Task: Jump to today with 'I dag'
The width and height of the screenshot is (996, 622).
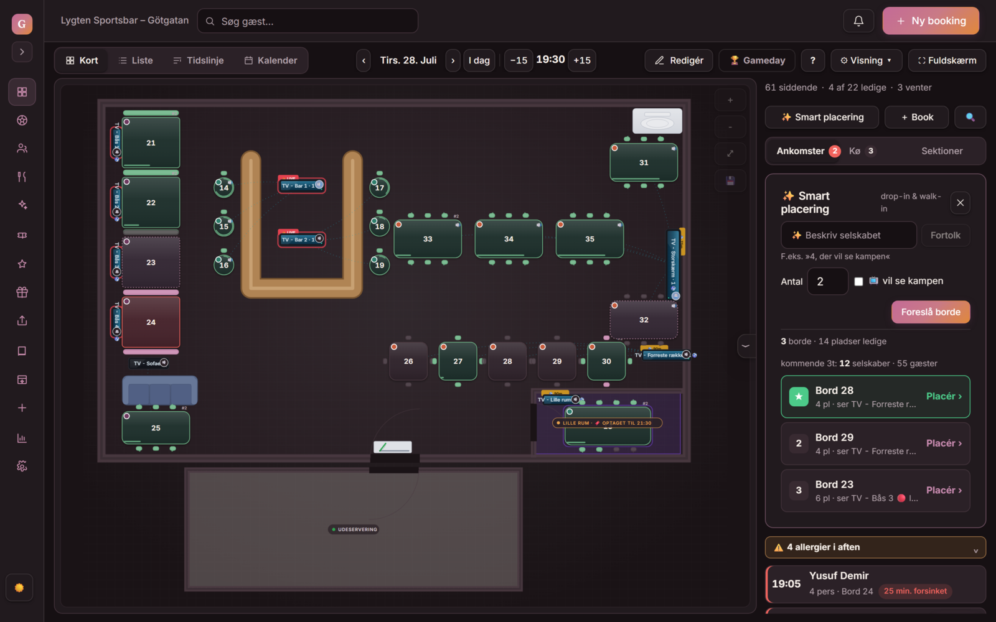Action: point(479,60)
